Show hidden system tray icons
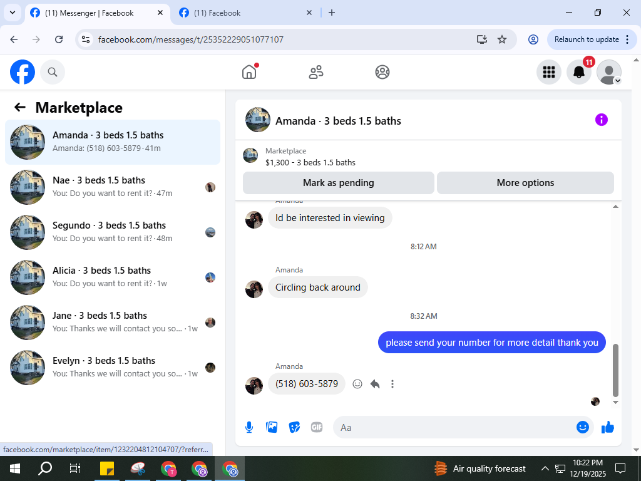 point(545,468)
